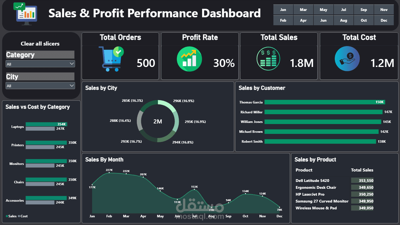Select the Sep month slicer
Screen dimensions: 400x225
tap(364, 10)
